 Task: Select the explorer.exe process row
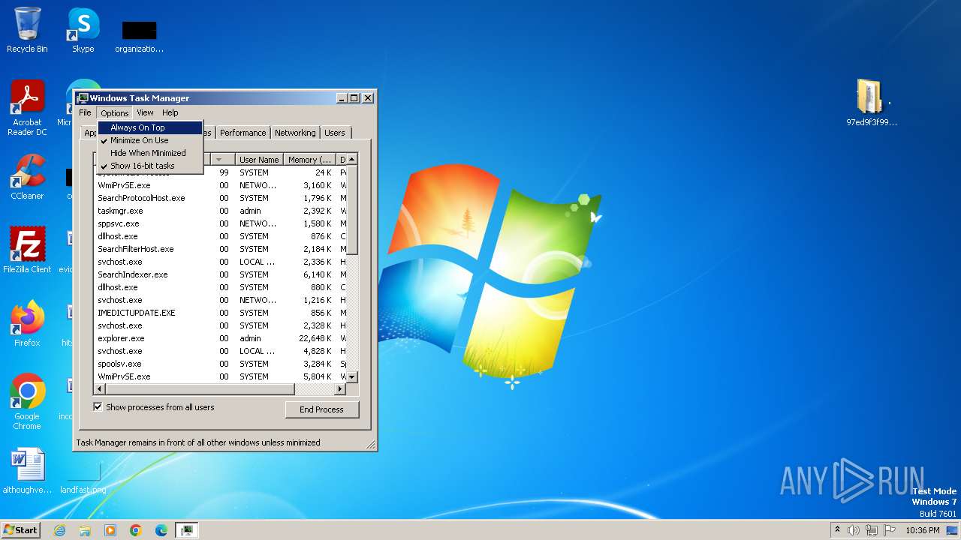coord(220,338)
